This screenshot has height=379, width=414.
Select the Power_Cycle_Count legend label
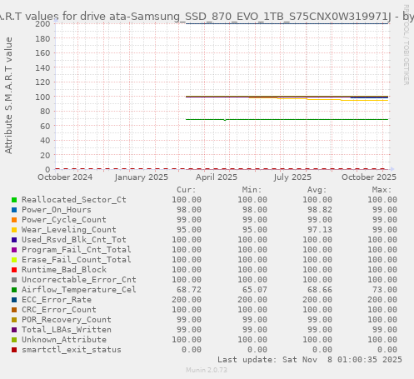click(64, 220)
